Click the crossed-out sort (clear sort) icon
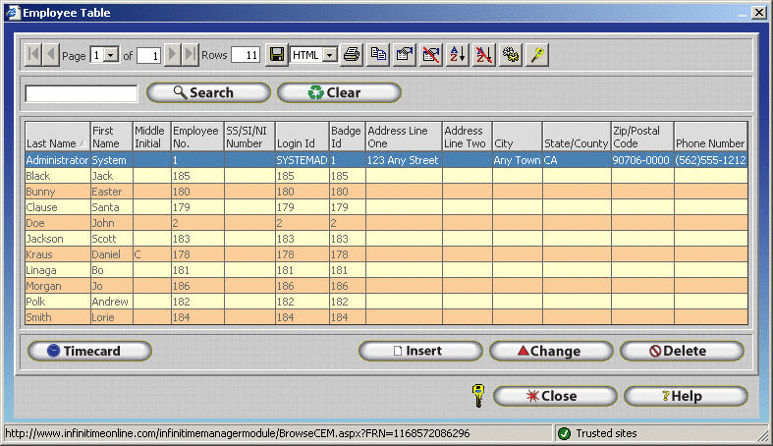Image resolution: width=773 pixels, height=446 pixels. point(483,55)
